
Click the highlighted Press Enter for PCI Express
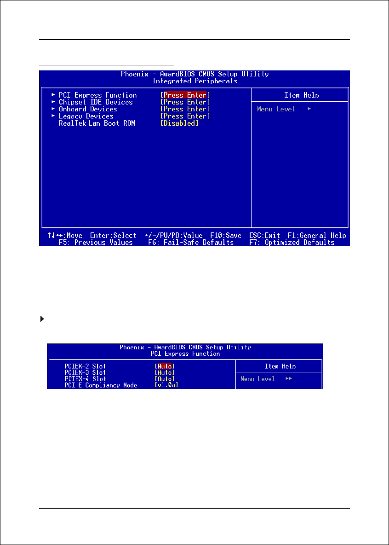point(185,95)
